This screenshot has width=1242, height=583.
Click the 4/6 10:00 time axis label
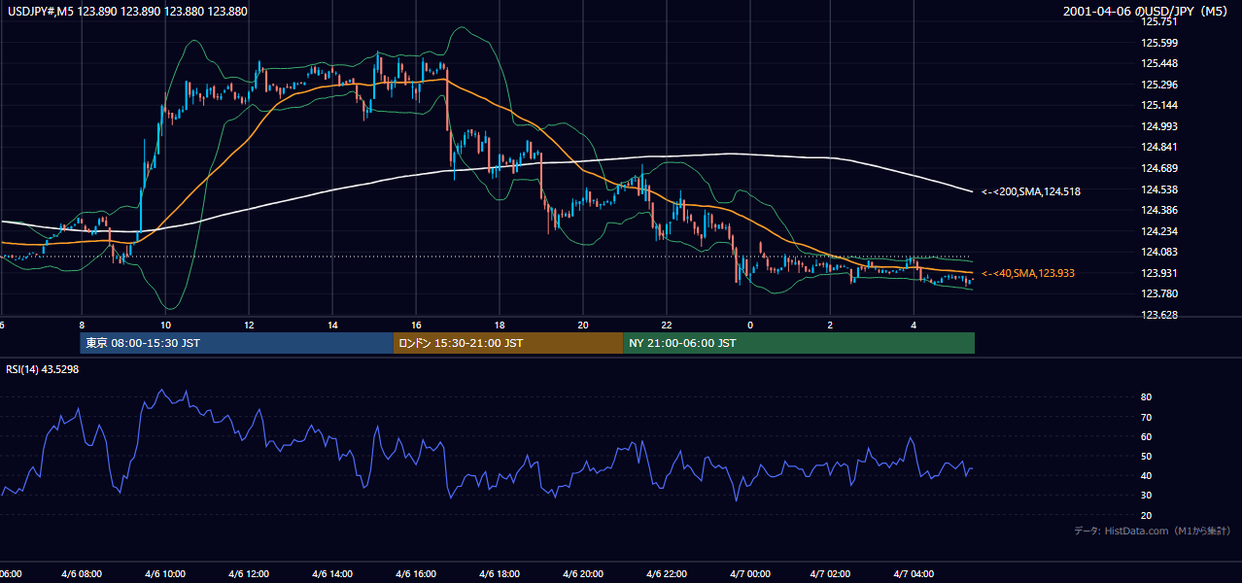[165, 574]
